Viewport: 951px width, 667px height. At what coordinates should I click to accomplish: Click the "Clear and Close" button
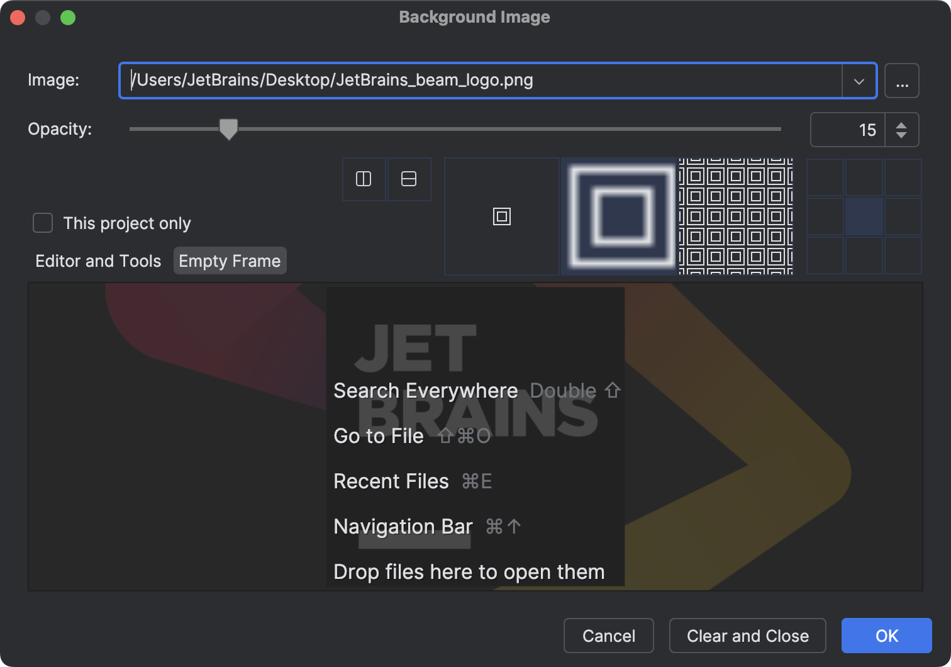[747, 636]
